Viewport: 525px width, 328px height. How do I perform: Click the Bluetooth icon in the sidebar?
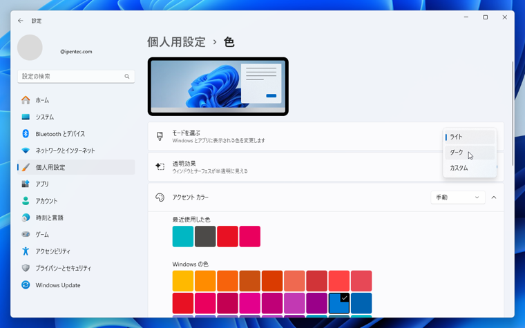pos(26,133)
